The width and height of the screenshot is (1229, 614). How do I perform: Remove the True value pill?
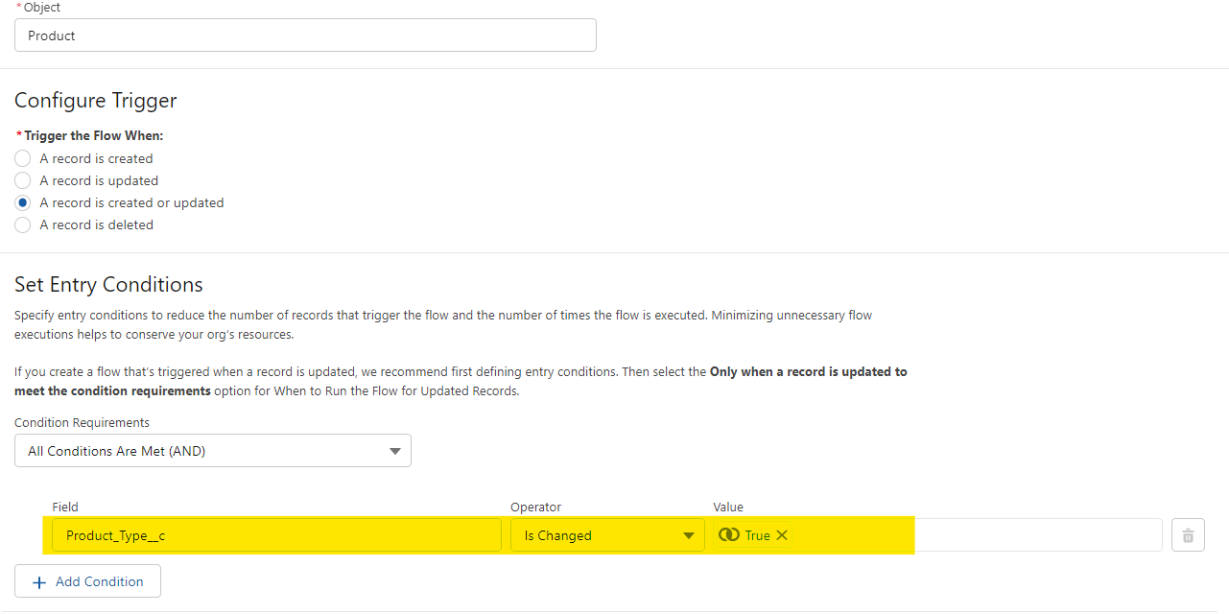tap(782, 535)
